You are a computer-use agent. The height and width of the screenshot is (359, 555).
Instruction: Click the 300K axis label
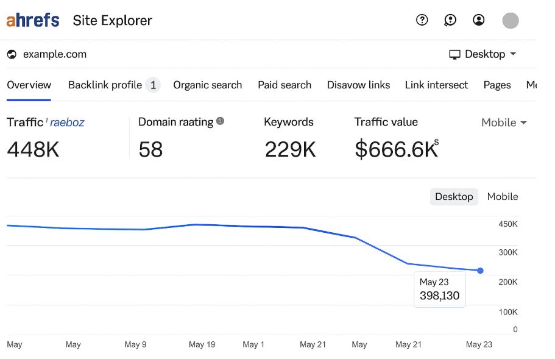click(x=508, y=252)
